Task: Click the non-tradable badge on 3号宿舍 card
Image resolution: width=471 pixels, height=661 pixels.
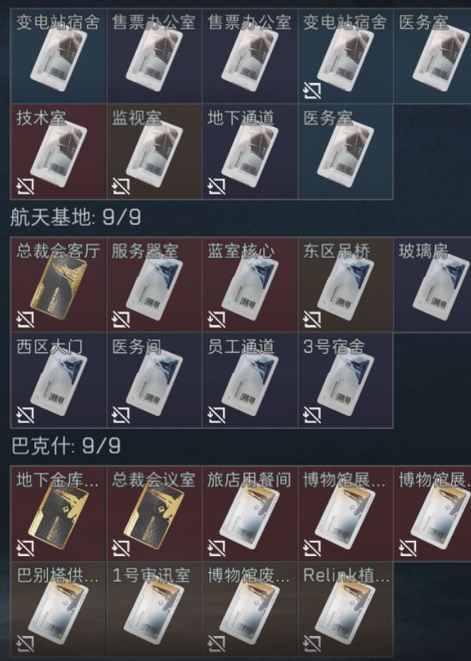Action: 312,414
